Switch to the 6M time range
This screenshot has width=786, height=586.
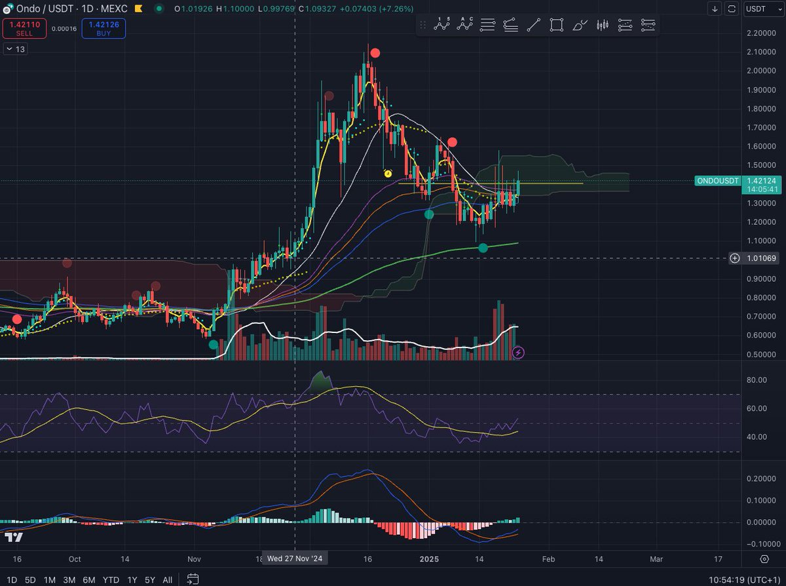tap(90, 579)
